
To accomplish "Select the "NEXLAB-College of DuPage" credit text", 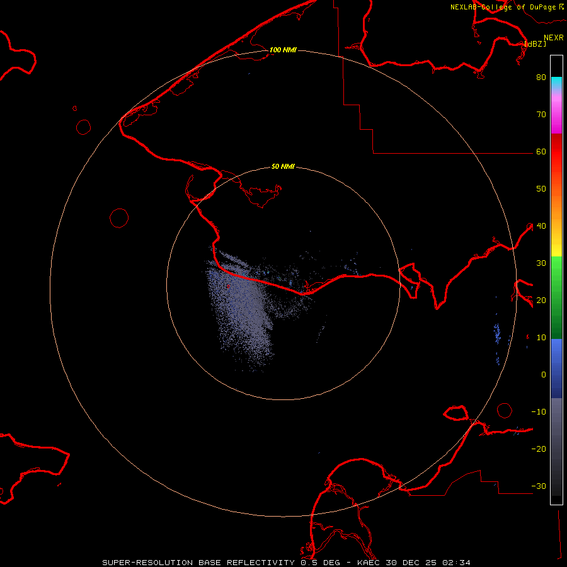I will 503,7.
